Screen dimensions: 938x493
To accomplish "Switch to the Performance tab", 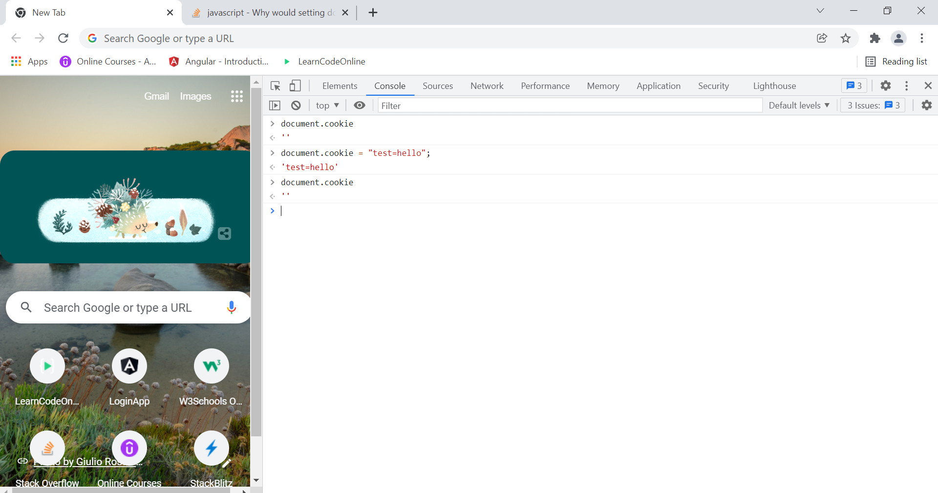I will [x=545, y=86].
